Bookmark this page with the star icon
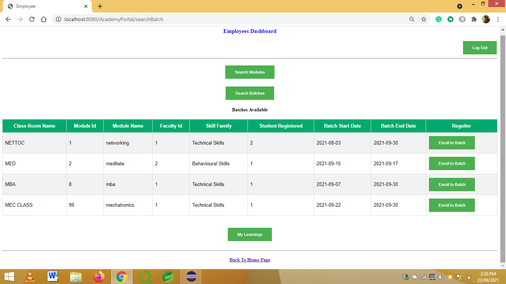The height and width of the screenshot is (284, 506). click(x=424, y=19)
